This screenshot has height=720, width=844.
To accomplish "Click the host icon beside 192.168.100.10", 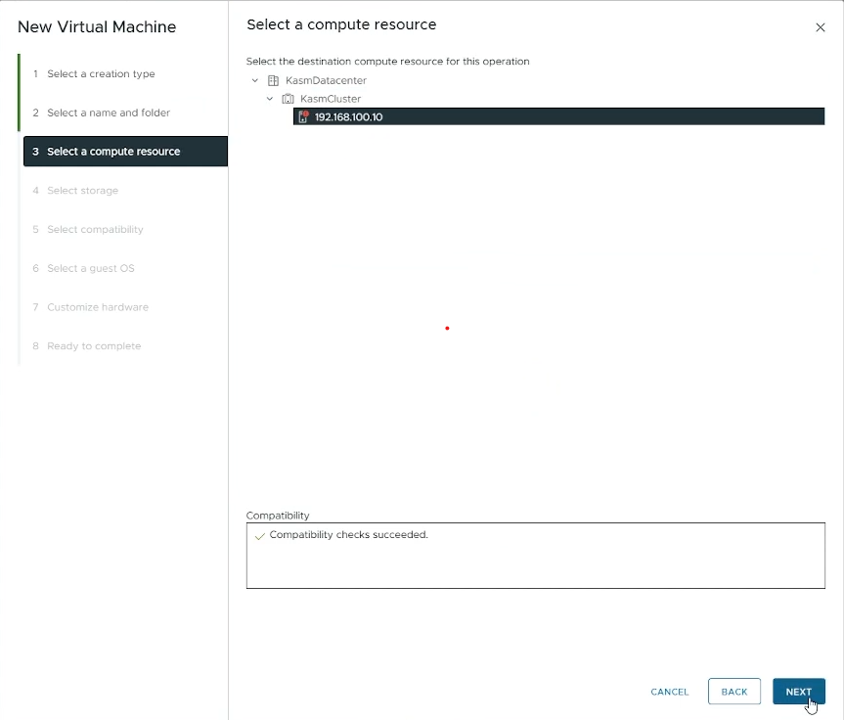I will click(302, 115).
